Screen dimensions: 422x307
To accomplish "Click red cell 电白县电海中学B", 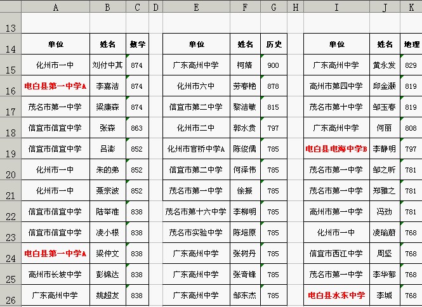I will coord(336,149).
